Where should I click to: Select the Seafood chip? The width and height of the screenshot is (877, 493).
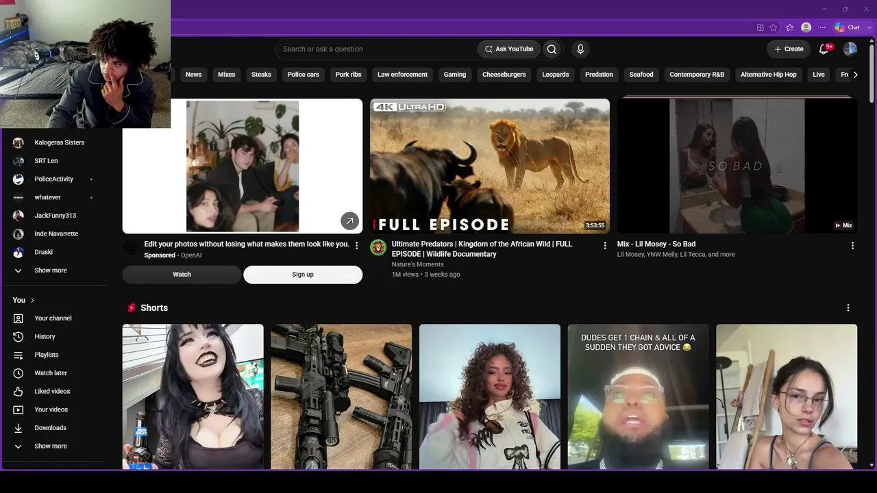tap(641, 75)
